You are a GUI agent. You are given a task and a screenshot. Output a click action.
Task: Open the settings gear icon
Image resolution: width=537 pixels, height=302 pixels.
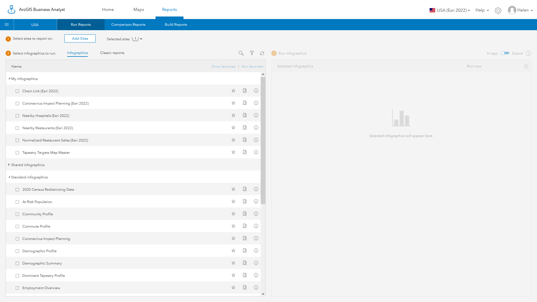click(498, 10)
